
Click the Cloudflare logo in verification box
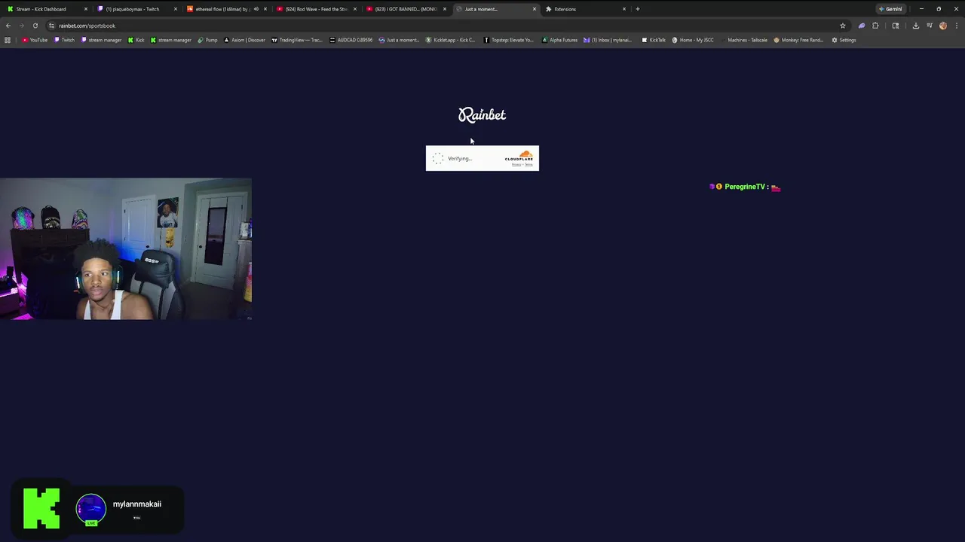tap(519, 156)
